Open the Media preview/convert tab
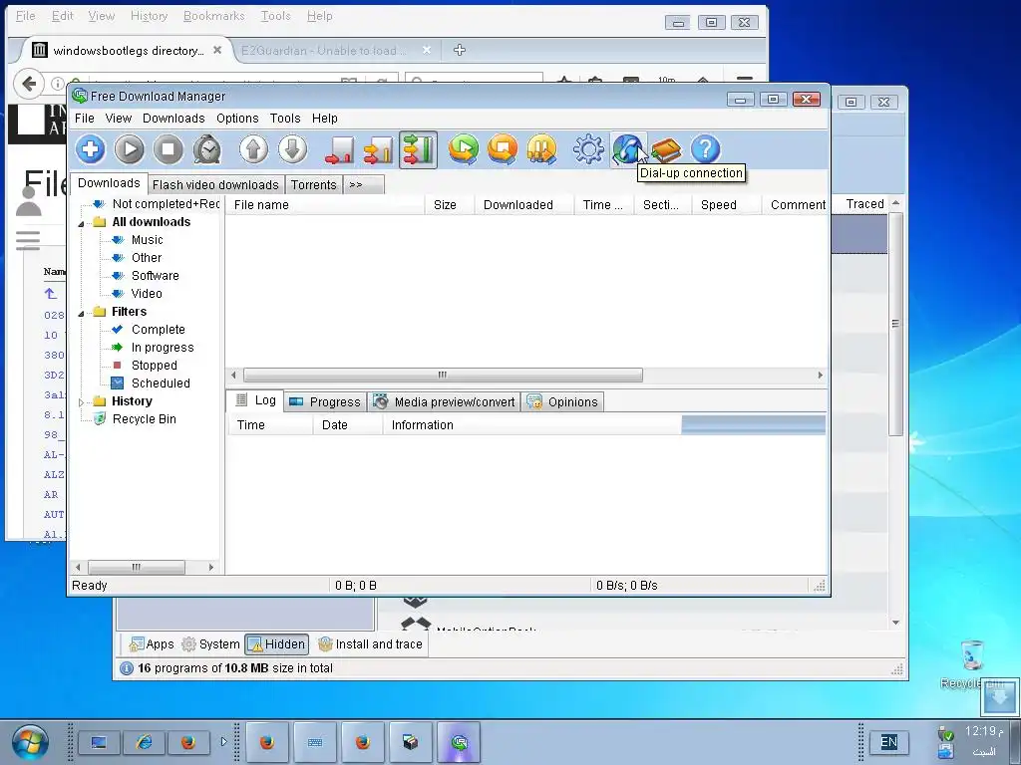Viewport: 1021px width, 765px height. [444, 402]
